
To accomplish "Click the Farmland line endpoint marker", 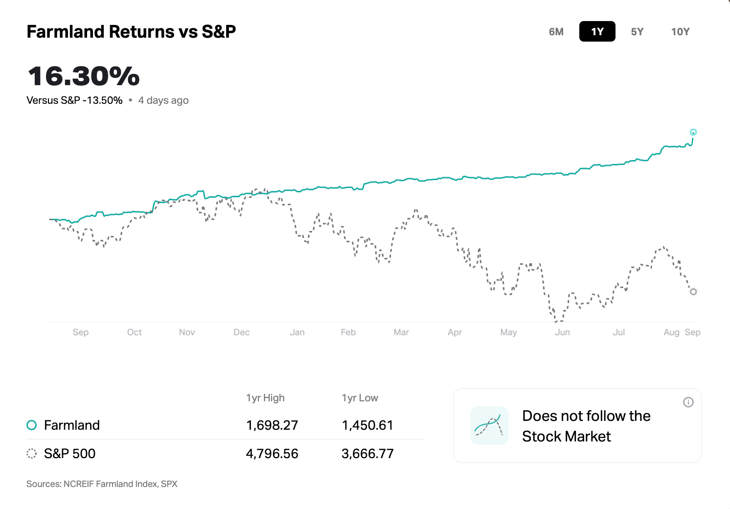I will click(x=693, y=132).
